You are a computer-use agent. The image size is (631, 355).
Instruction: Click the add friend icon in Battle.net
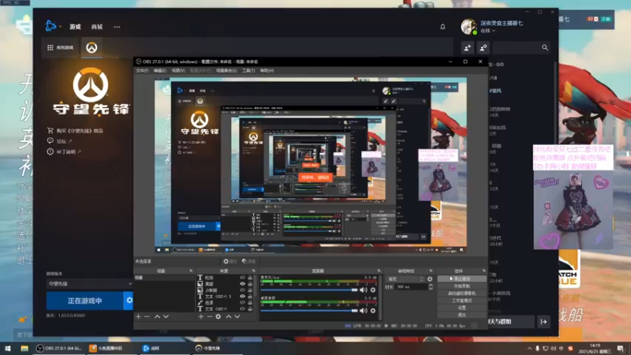click(x=467, y=47)
